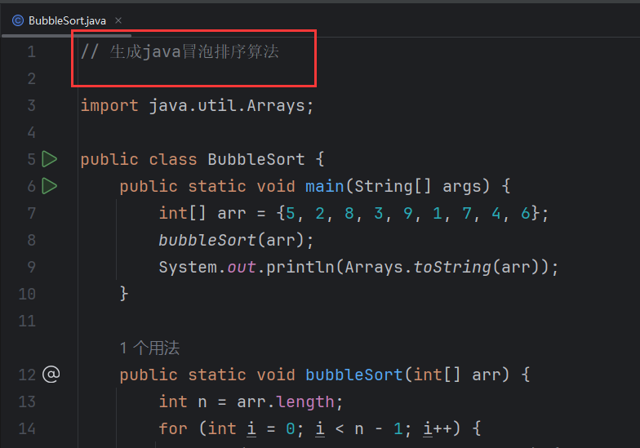
Task: Click the Java class icon on the tab
Action: (18, 20)
